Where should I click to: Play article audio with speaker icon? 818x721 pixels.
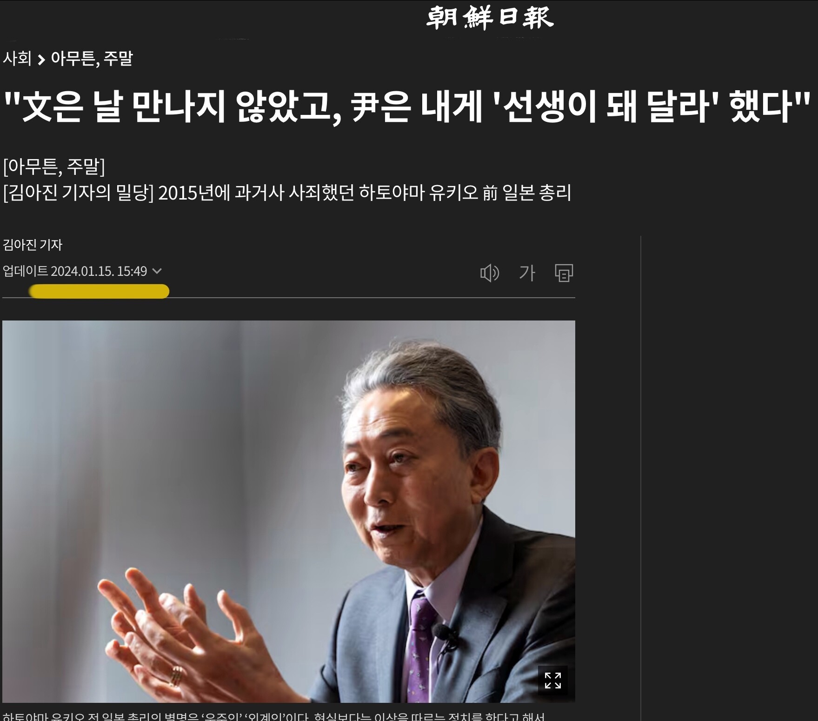(489, 273)
